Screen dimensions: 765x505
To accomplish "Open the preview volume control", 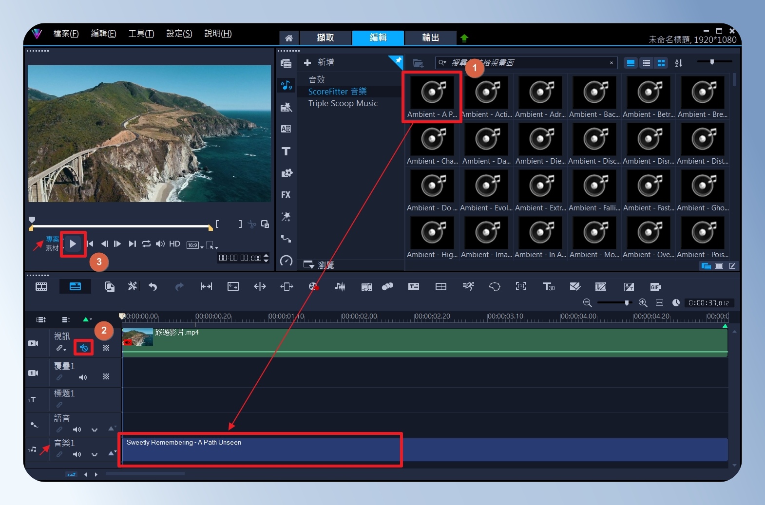I will [x=160, y=244].
